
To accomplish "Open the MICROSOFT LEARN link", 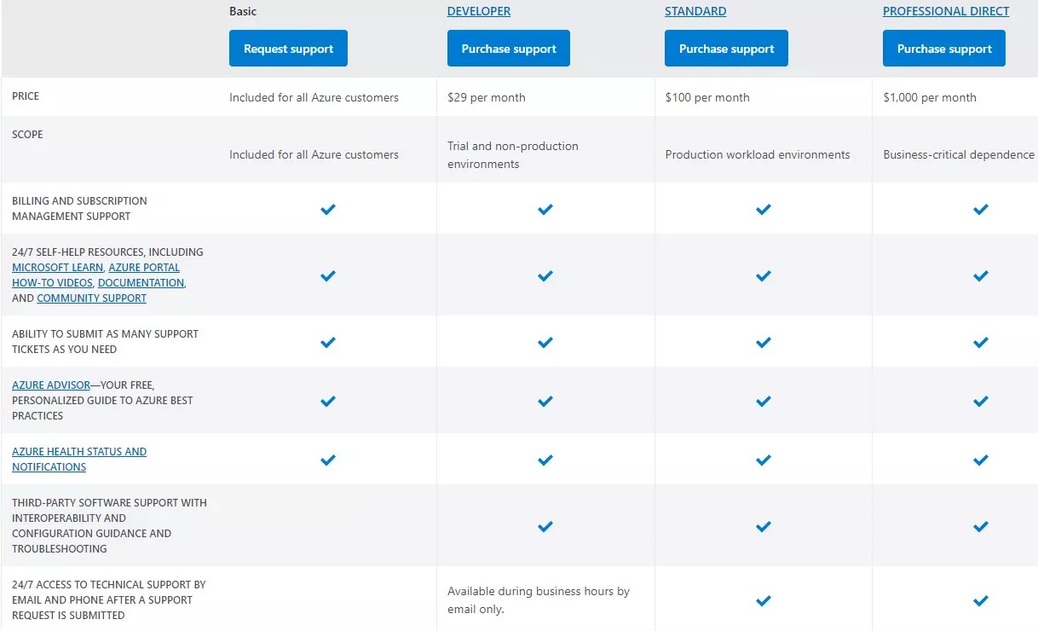I will [56, 267].
